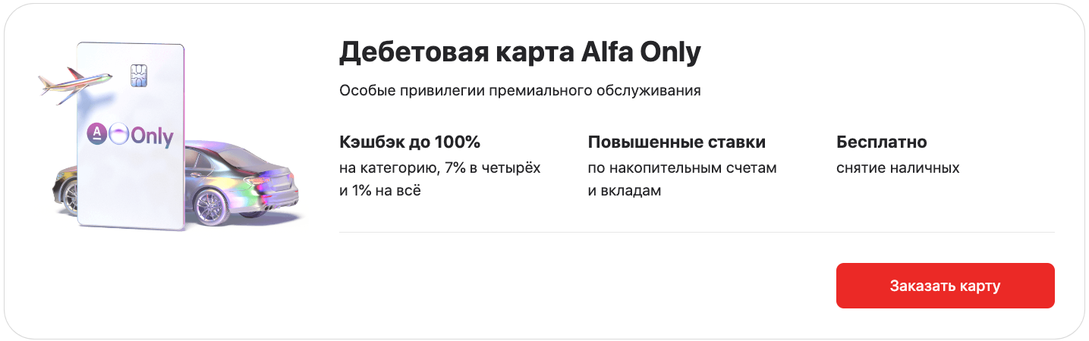Click the Only wordmark on card
Image resolution: width=1089 pixels, height=341 pixels.
[152, 137]
